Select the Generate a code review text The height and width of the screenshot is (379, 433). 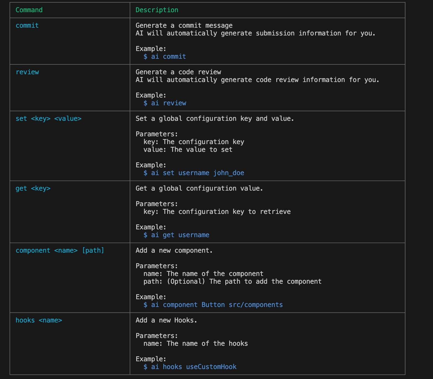tap(178, 72)
